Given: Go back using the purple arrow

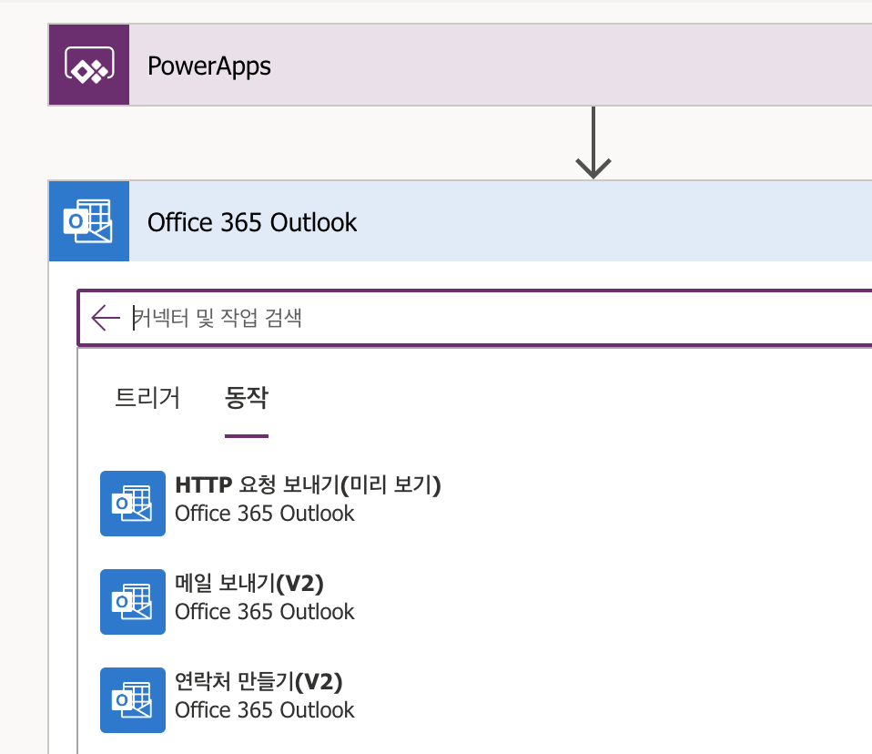Looking at the screenshot, I should tap(105, 318).
